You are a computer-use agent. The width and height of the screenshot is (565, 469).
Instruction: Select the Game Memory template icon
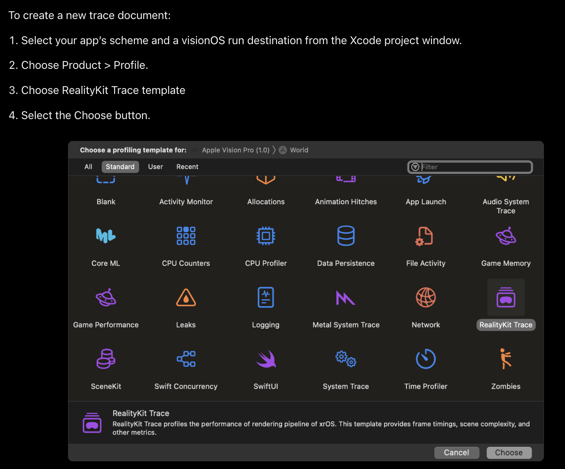click(506, 236)
